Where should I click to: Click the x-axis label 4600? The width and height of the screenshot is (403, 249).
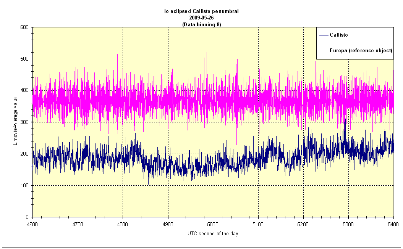pos(32,224)
